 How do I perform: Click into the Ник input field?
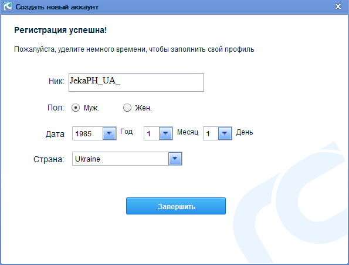[x=136, y=82]
